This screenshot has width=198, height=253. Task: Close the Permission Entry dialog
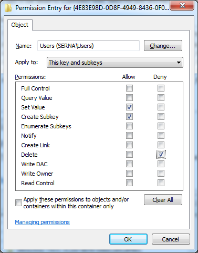click(x=182, y=5)
